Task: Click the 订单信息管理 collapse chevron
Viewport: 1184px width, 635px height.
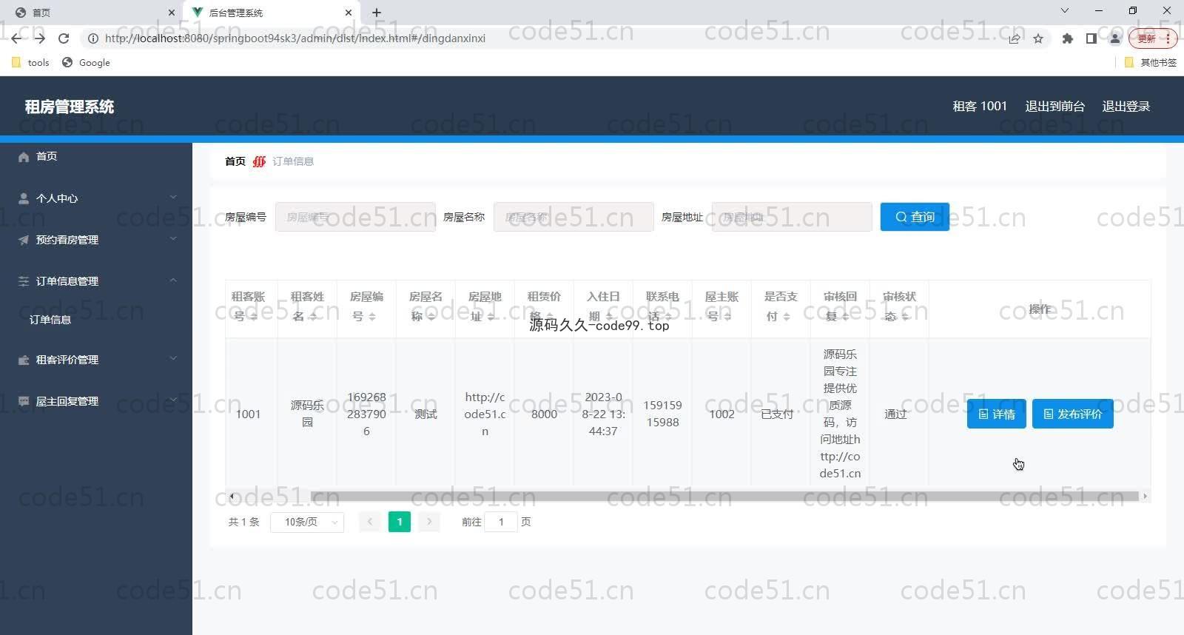Action: tap(173, 280)
